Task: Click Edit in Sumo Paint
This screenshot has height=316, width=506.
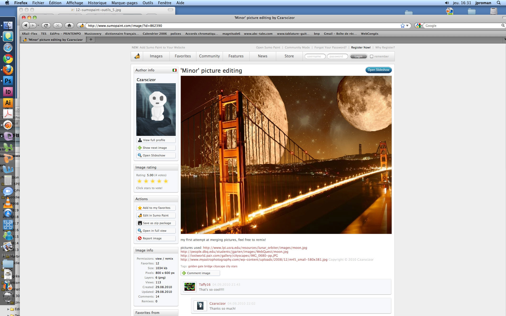Action: tap(156, 215)
